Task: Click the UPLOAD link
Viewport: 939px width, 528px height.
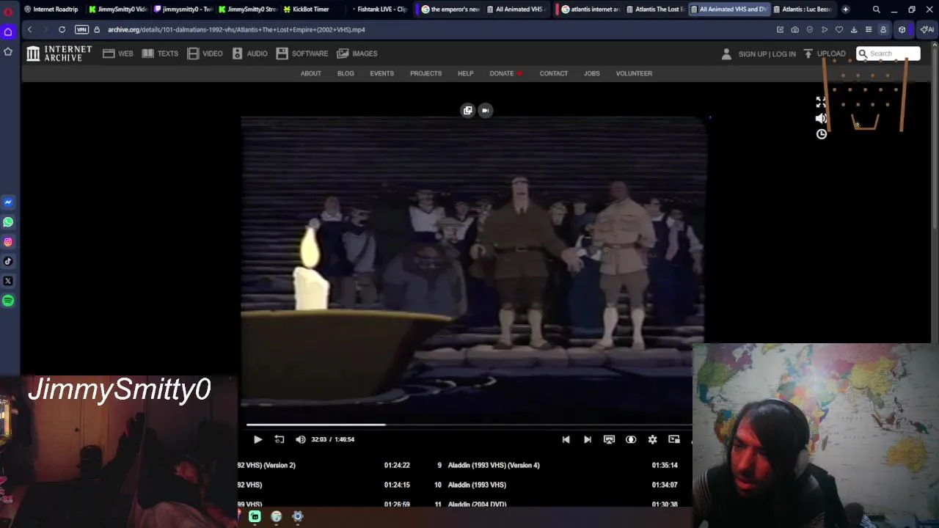Action: pos(825,54)
